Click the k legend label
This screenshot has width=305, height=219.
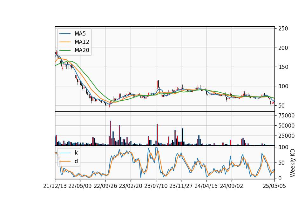76,153
